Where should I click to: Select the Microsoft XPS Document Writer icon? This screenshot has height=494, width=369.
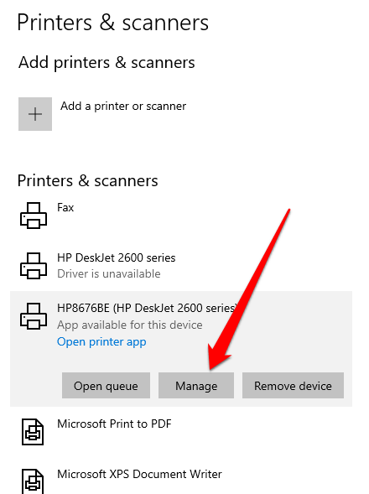(x=33, y=481)
